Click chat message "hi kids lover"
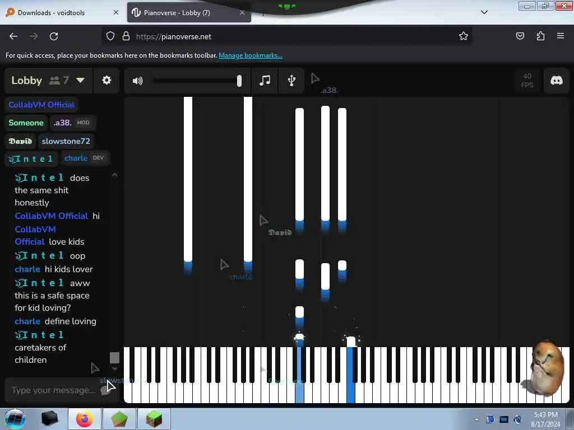 (69, 269)
